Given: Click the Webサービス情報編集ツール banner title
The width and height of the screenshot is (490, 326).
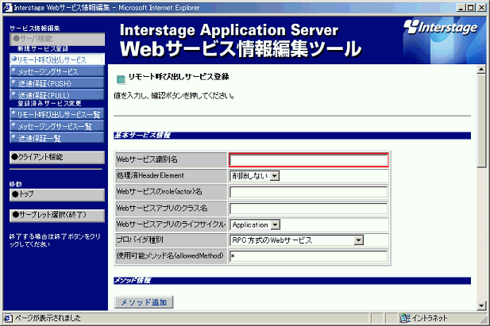Looking at the screenshot, I should pos(241,49).
